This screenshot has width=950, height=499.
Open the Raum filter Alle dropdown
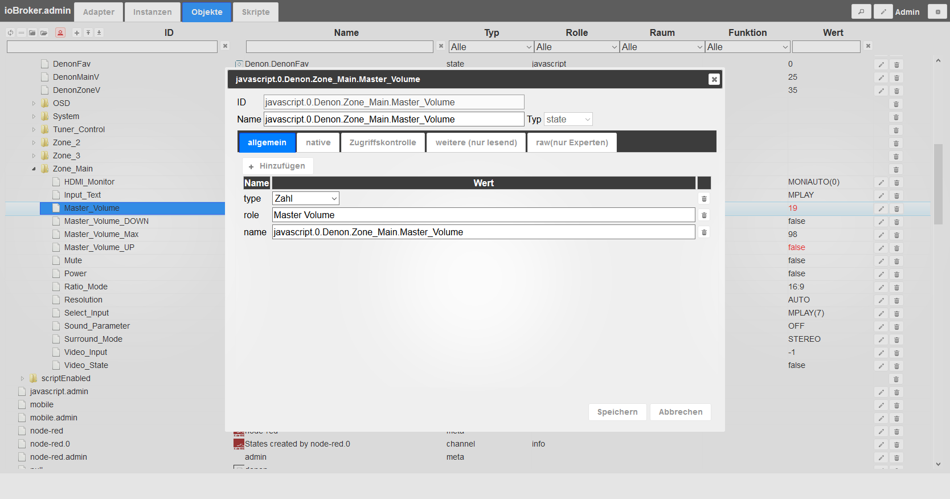point(662,47)
